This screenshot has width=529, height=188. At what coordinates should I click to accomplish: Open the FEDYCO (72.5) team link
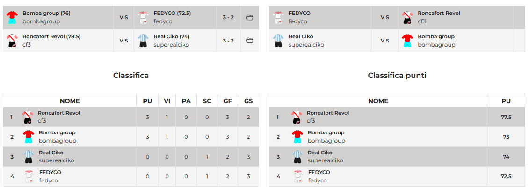[x=172, y=13]
